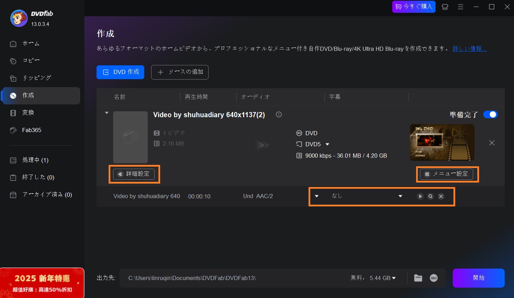Viewport: 514px width, 298px height.
Task: Open アーカイブ済み (0) list
Action: pos(41,195)
